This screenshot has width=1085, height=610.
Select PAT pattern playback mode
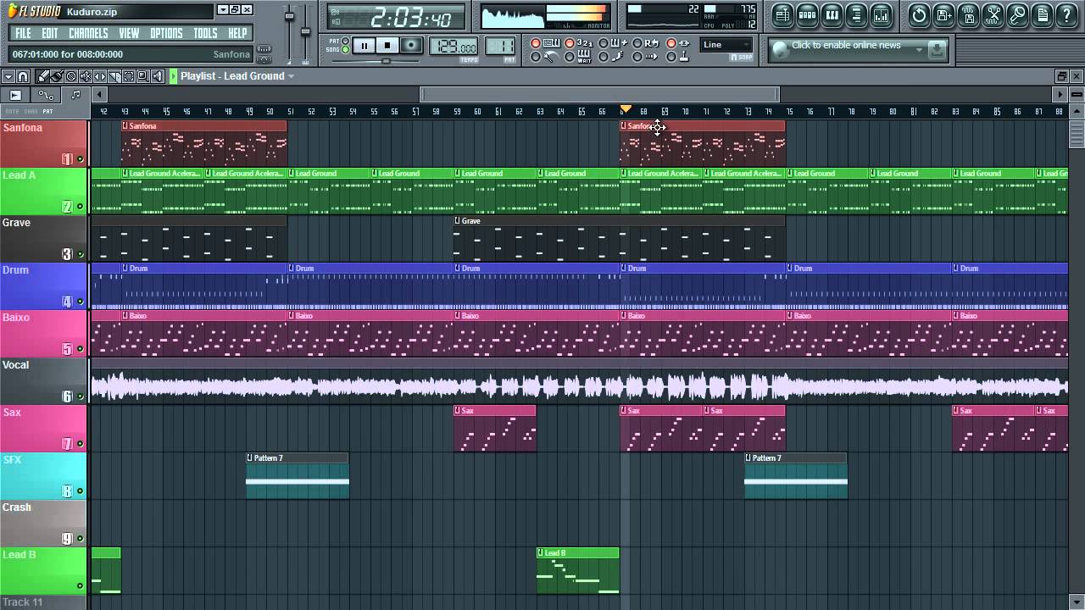[x=345, y=41]
